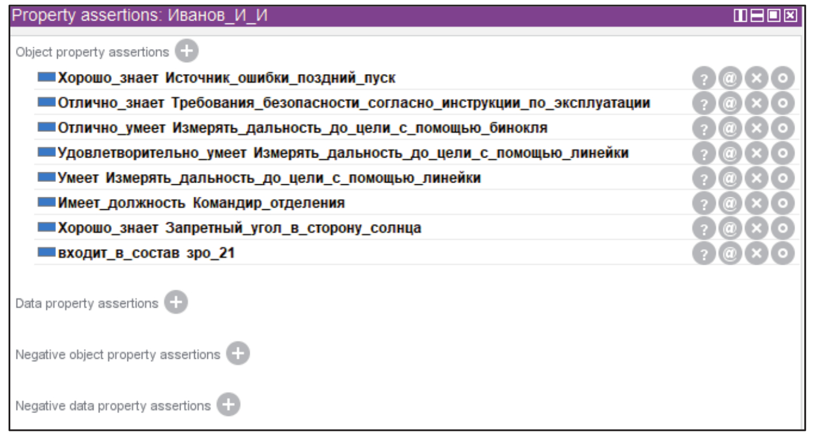
Task: Edit the входит_в_состав зро_21 assertion
Action: pyautogui.click(x=783, y=253)
